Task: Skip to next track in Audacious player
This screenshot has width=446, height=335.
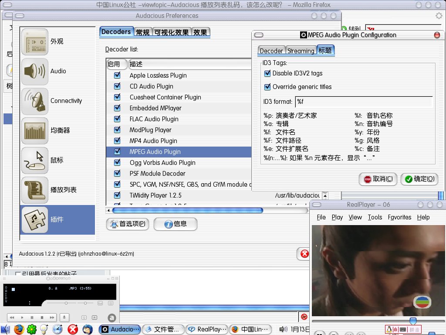Action: tap(52, 318)
